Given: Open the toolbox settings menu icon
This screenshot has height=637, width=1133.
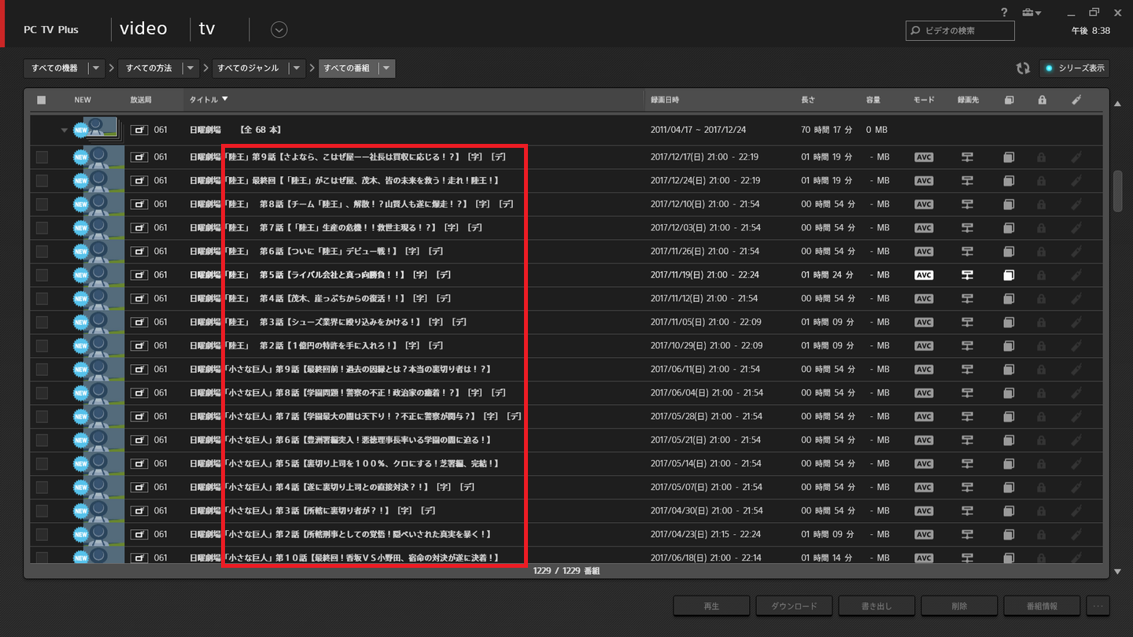Looking at the screenshot, I should coord(1030,13).
